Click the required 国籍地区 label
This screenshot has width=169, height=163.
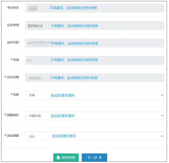click(x=13, y=115)
